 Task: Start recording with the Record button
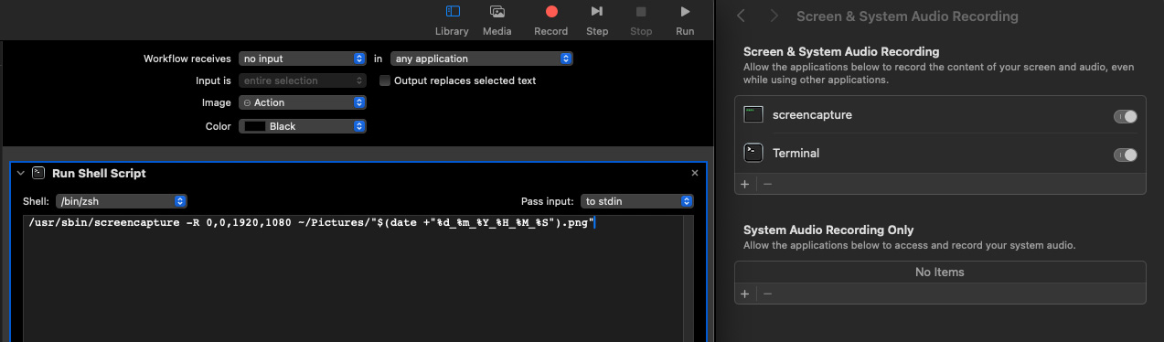coord(550,20)
